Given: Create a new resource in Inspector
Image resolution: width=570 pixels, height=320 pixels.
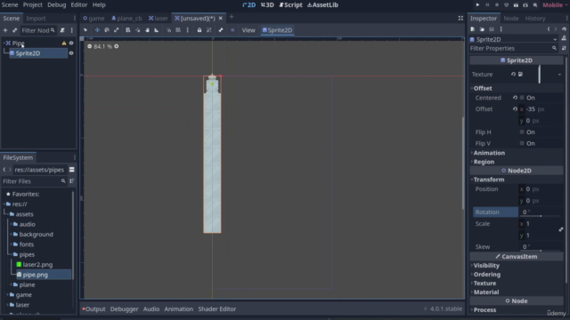Looking at the screenshot, I should pyautogui.click(x=473, y=29).
